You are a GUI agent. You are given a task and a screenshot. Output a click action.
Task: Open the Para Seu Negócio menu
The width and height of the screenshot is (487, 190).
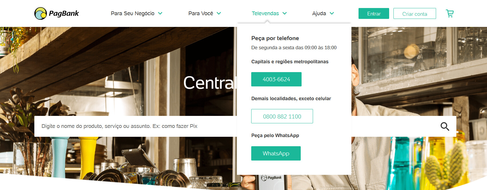coord(132,13)
